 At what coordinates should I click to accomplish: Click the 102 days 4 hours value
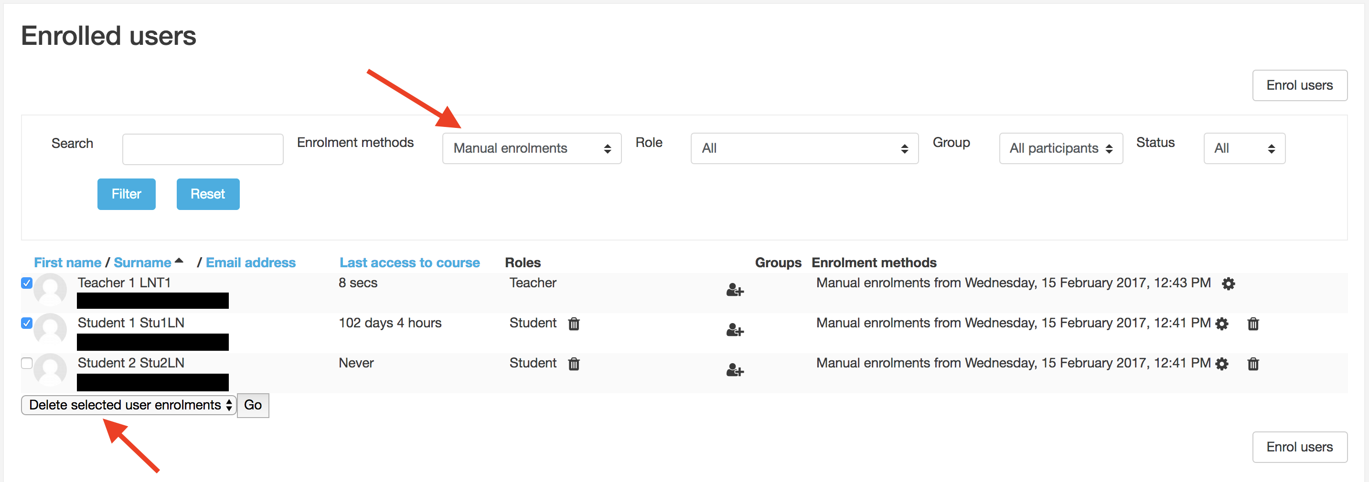390,323
